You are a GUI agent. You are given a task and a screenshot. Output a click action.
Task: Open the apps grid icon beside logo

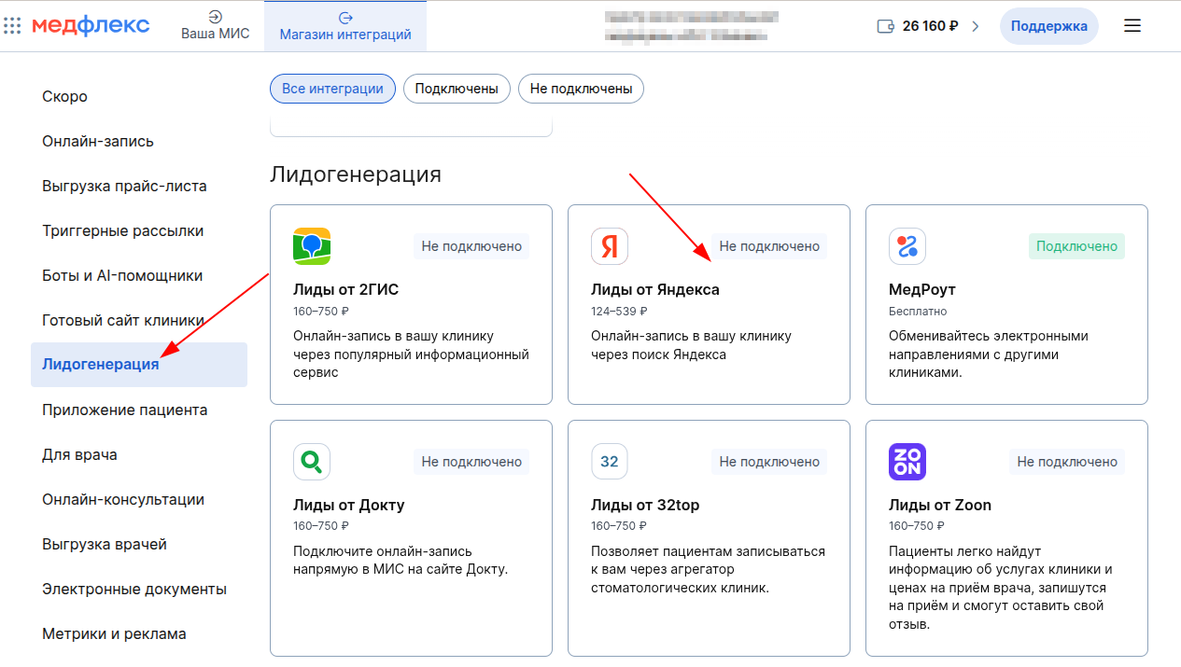point(13,26)
